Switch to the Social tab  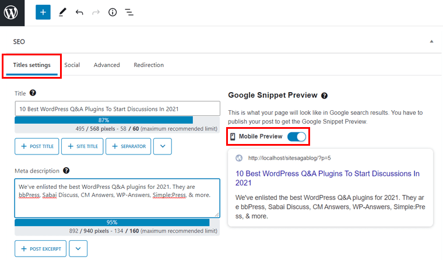(72, 65)
